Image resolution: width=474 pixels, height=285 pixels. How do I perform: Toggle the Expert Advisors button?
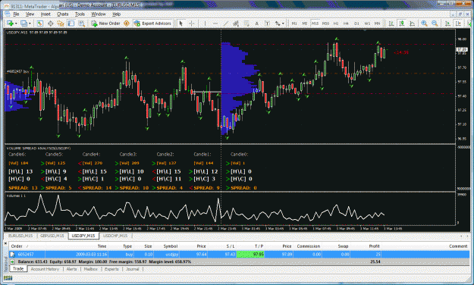(x=152, y=23)
